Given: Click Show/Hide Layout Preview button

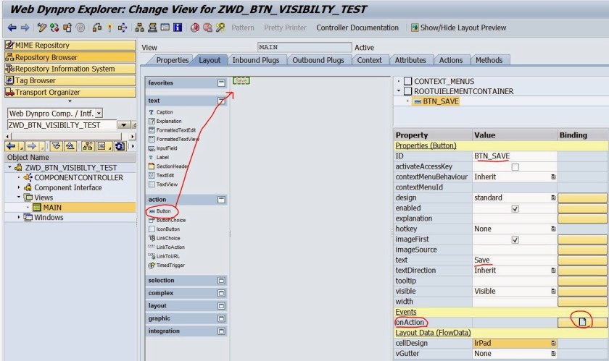Looking at the screenshot, I should click(459, 27).
